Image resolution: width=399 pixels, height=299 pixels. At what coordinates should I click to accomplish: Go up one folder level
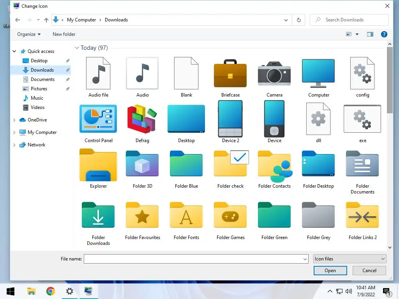pyautogui.click(x=46, y=20)
